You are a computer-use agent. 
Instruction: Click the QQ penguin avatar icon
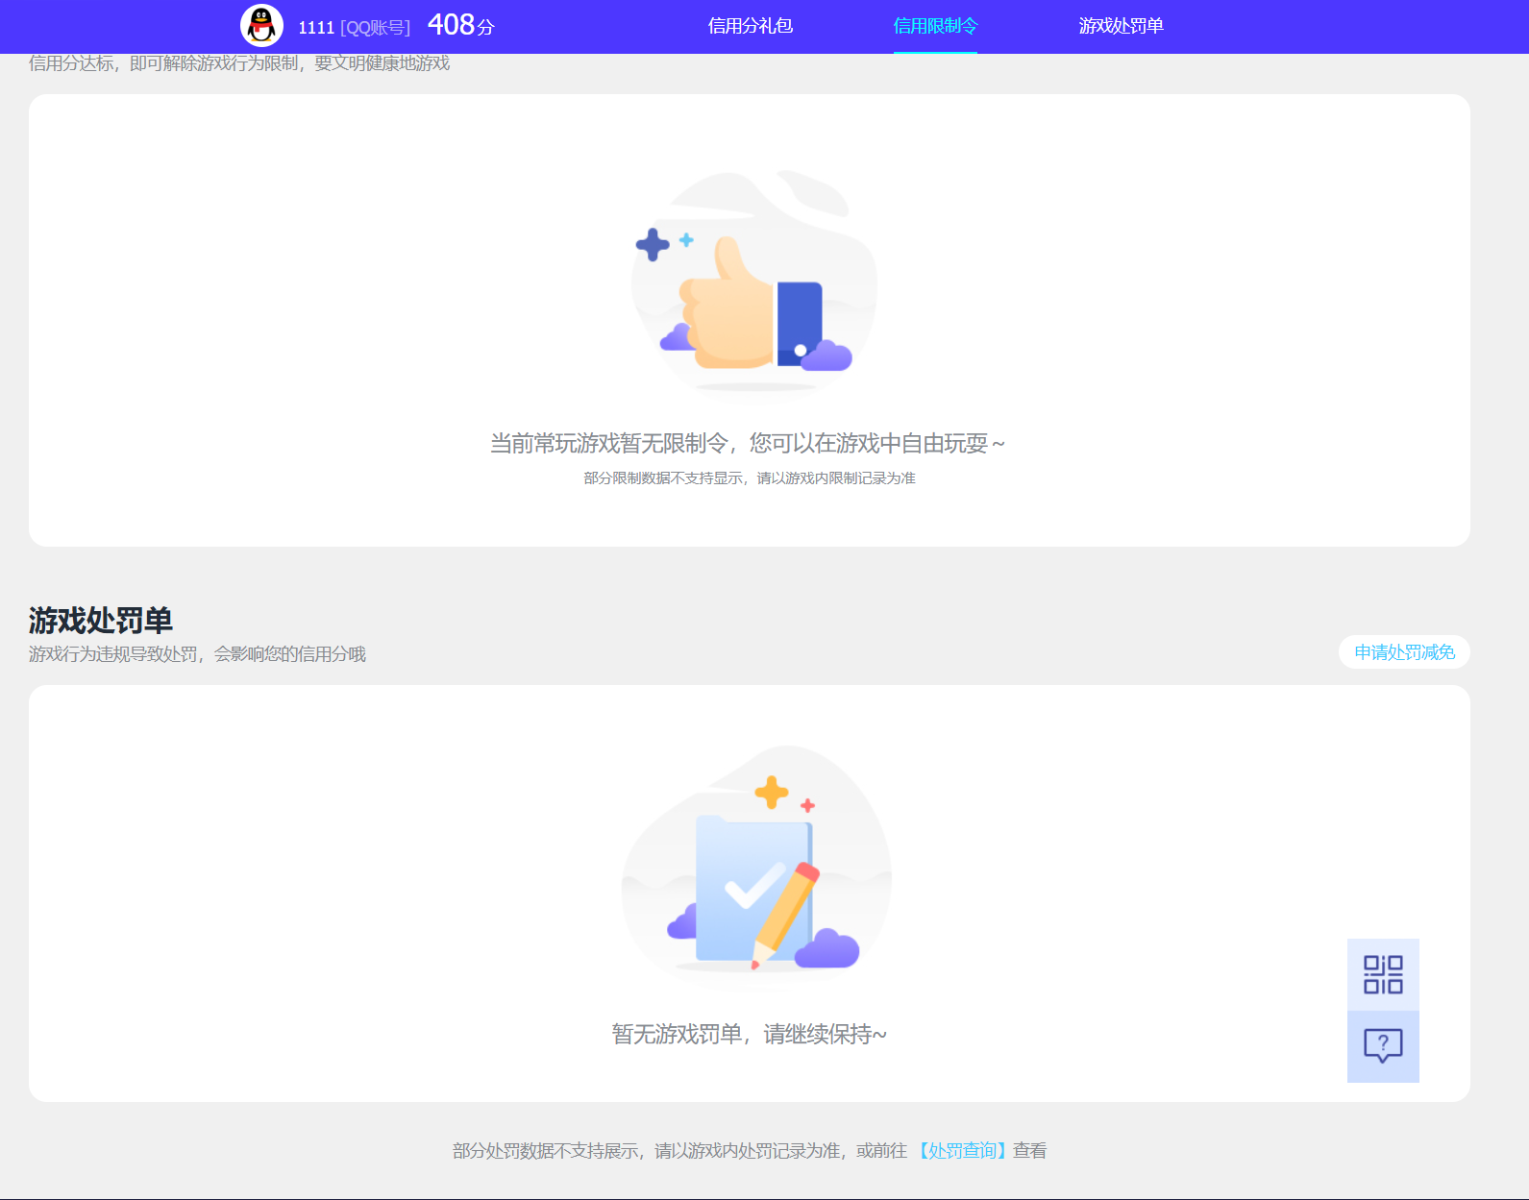[261, 26]
